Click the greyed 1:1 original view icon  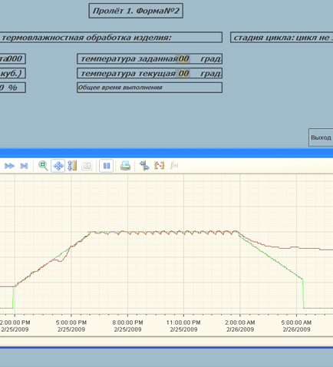[x=87, y=166]
